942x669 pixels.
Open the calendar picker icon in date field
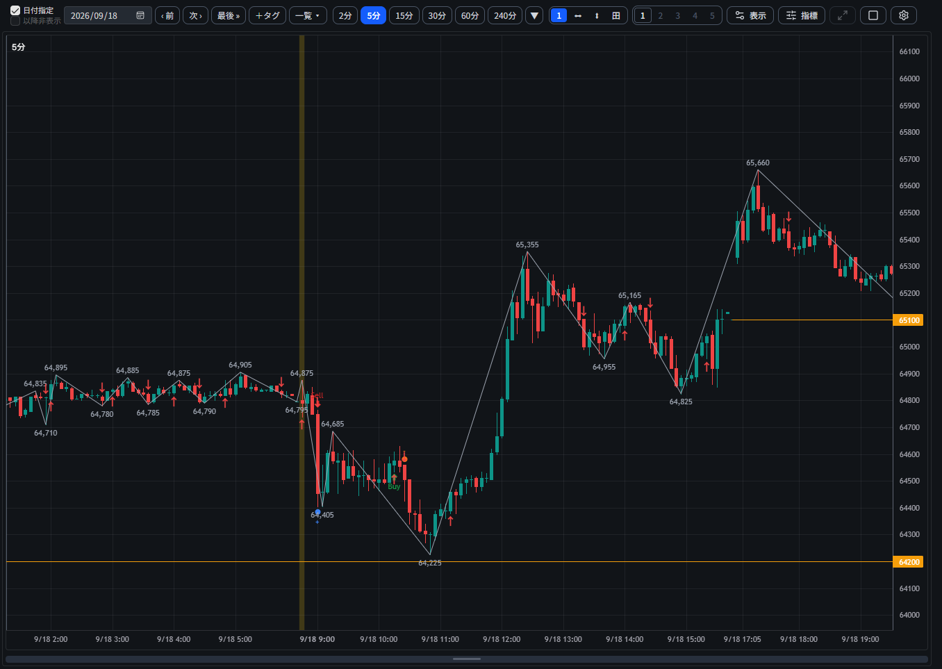tap(140, 15)
